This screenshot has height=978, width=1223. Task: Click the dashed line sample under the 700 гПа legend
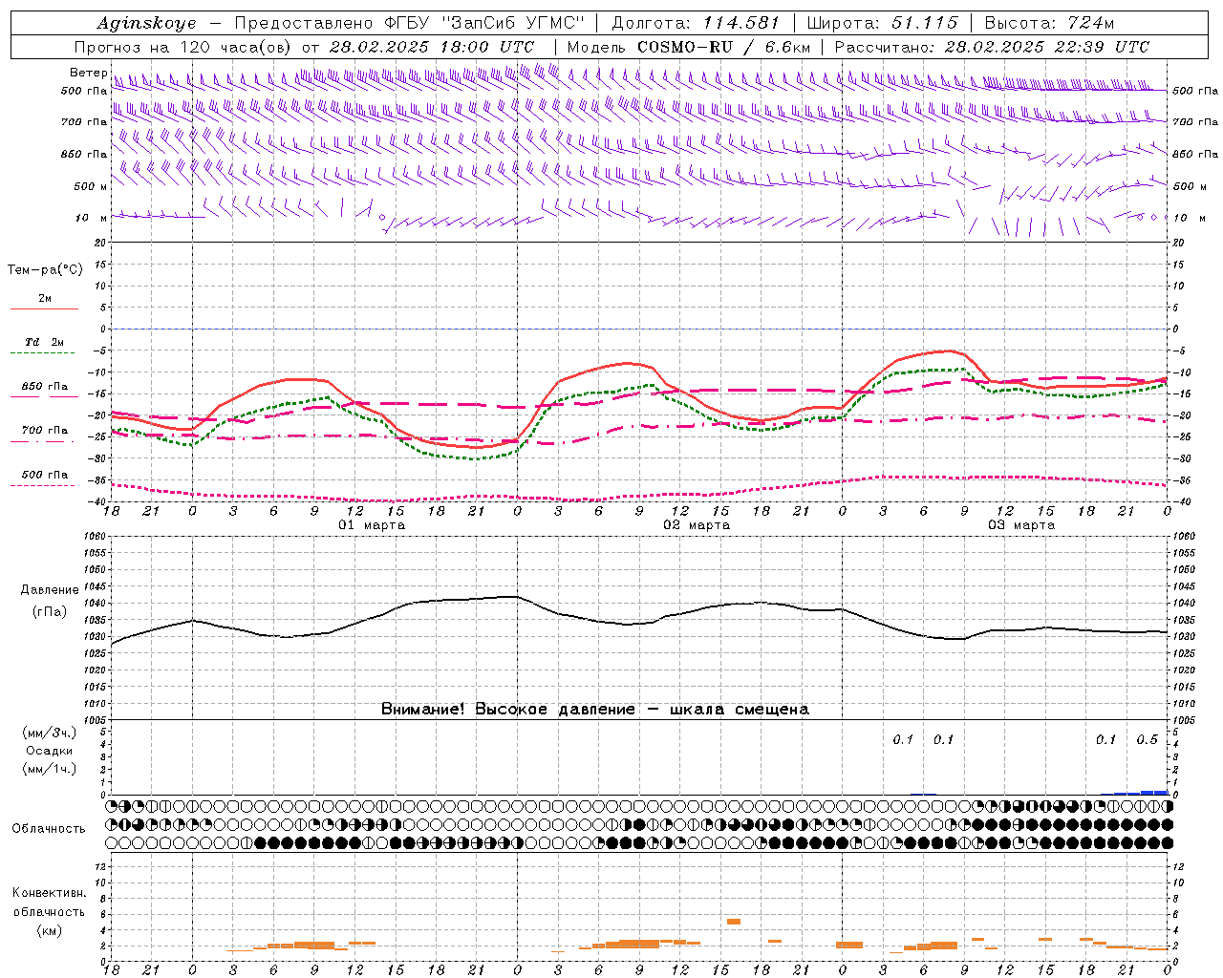click(44, 441)
